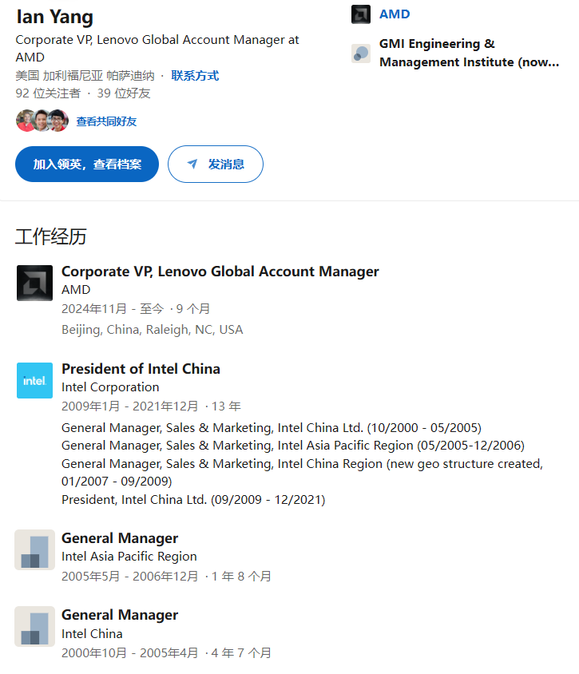Open the AMD company link in header
This screenshot has height=674, width=579.
coord(395,14)
